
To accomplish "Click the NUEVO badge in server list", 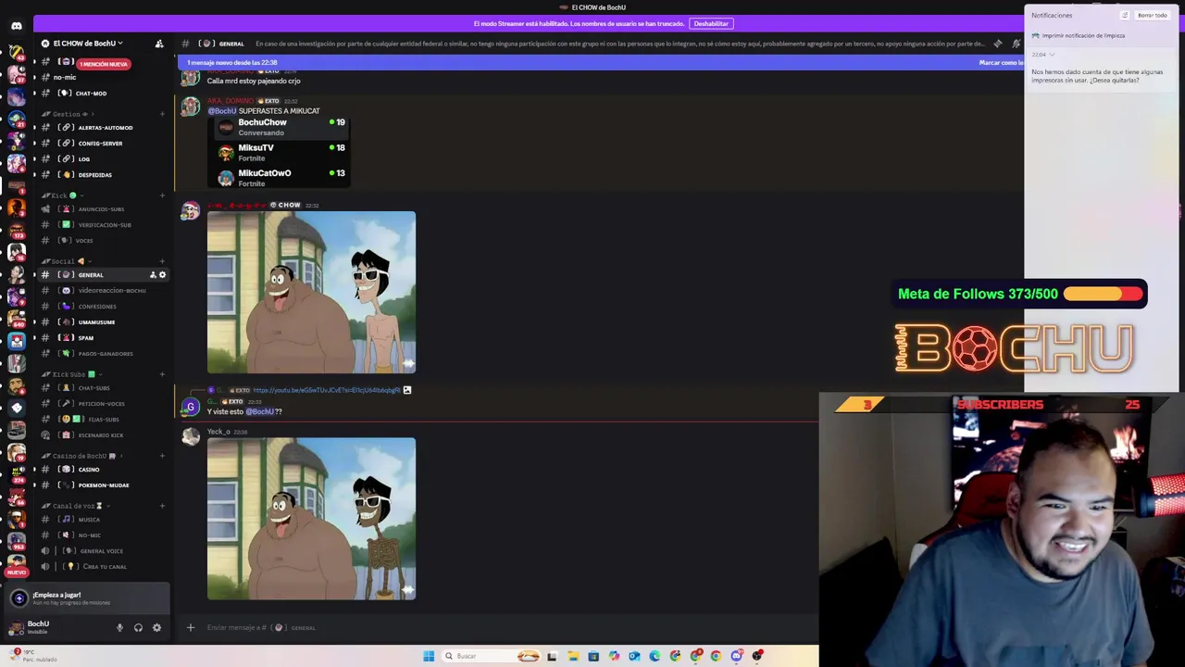I will [x=16, y=573].
